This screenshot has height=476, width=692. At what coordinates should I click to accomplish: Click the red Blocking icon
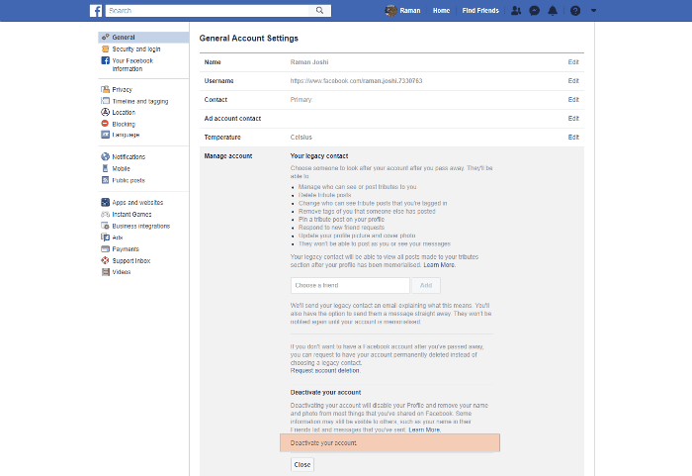tap(105, 124)
